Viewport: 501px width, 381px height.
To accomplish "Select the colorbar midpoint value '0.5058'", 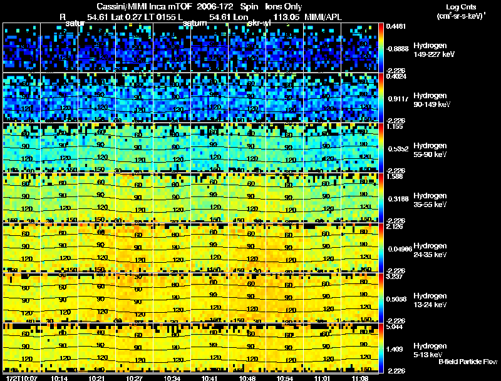I will (x=397, y=299).
